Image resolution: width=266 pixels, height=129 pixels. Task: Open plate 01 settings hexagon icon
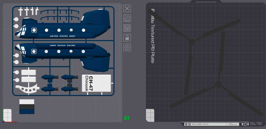pos(127,47)
